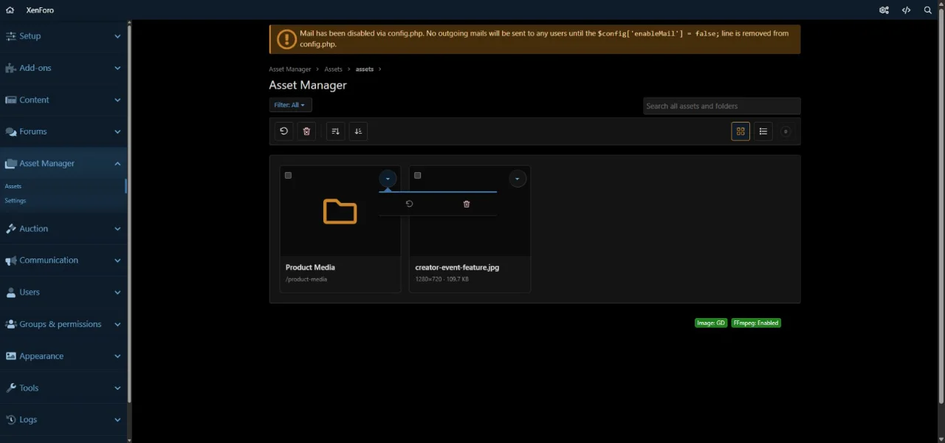Screen dimensions: 945x443
Task: Click the toolbar sort descending icon
Action: (x=335, y=131)
